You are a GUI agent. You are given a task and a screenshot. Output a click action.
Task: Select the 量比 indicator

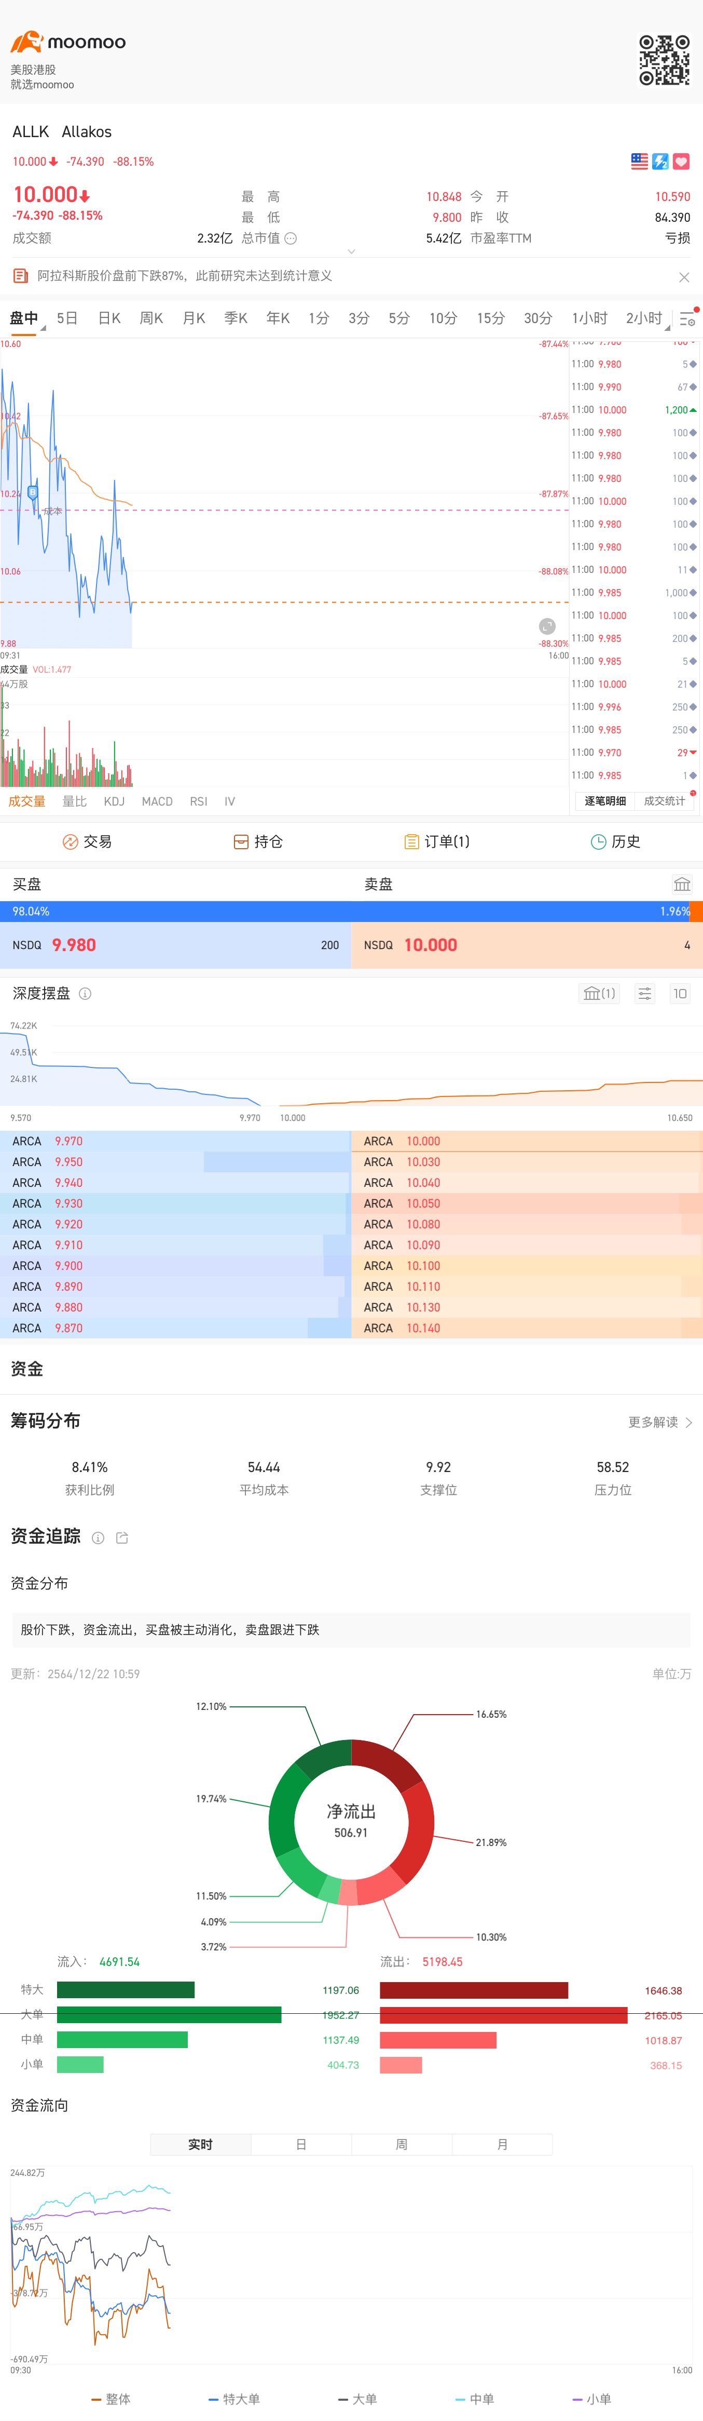(x=74, y=801)
